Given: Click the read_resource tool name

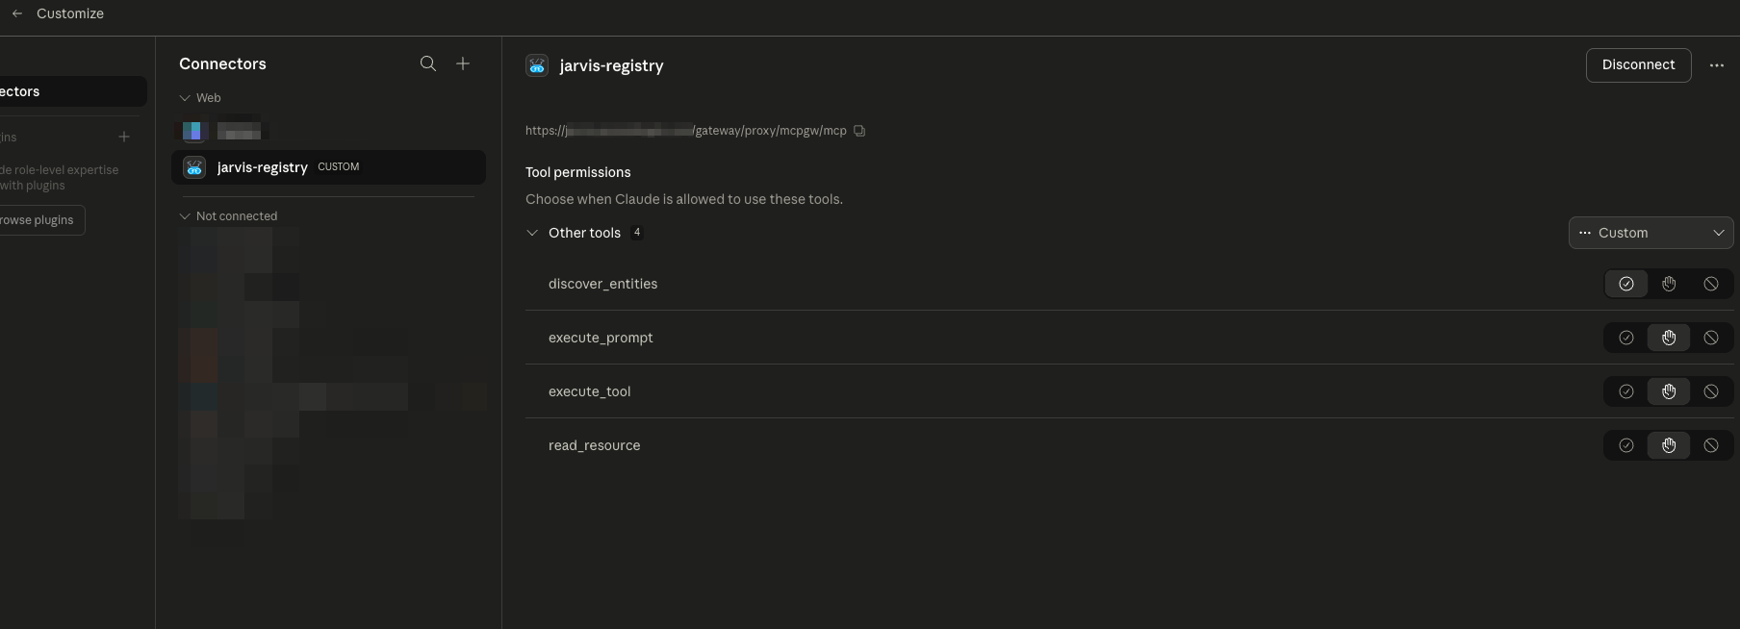Looking at the screenshot, I should [x=594, y=445].
